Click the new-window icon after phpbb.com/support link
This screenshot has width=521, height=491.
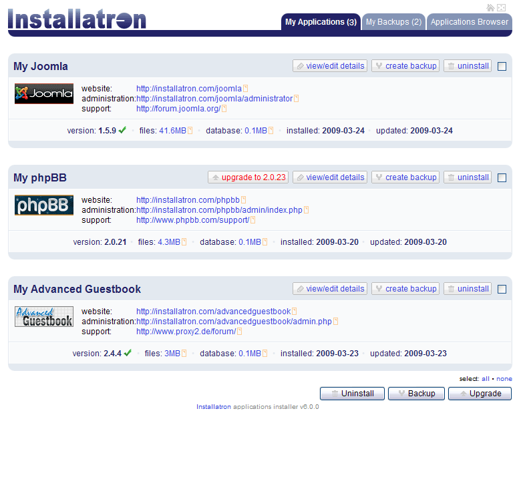[x=253, y=220]
